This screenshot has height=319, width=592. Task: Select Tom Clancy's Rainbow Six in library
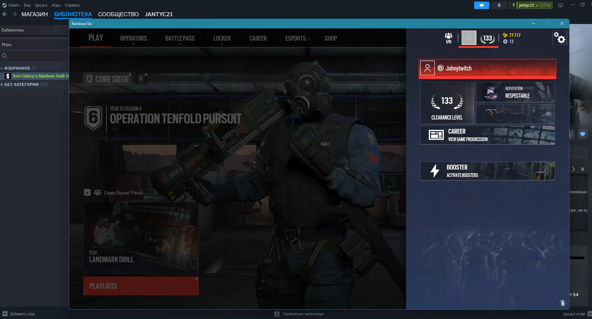point(38,76)
